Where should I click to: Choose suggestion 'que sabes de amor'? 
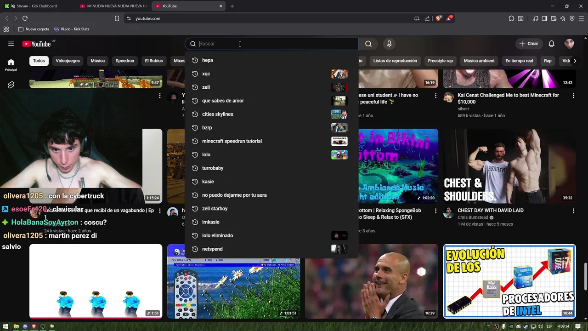tap(271, 101)
